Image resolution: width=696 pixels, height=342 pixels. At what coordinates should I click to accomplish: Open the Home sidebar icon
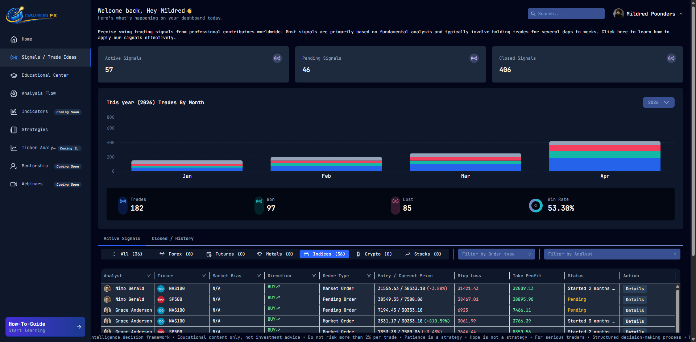[14, 39]
